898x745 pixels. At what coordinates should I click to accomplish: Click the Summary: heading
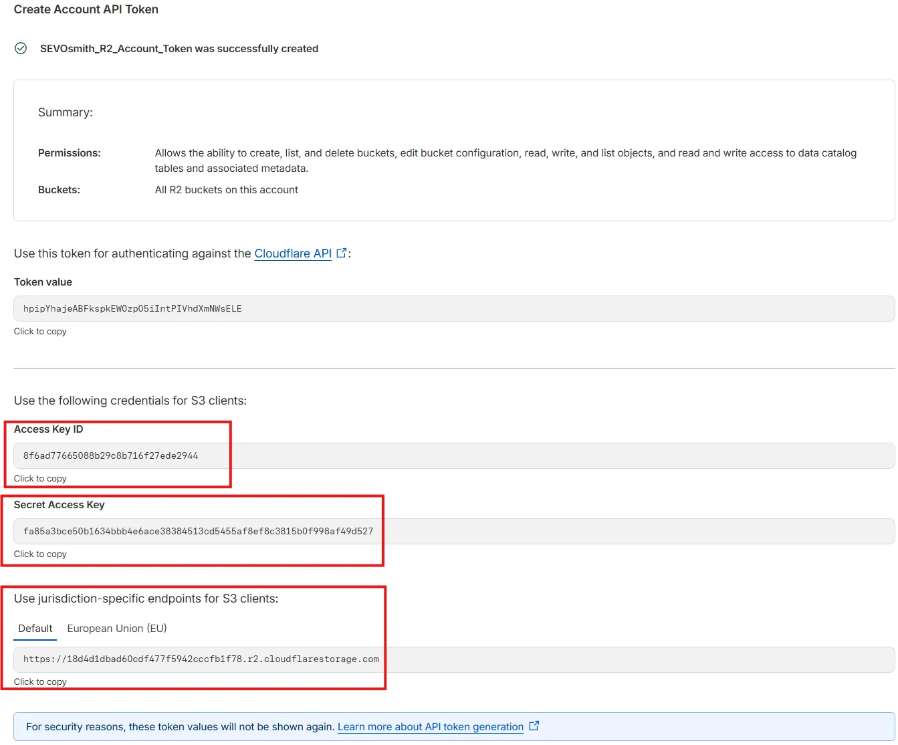tap(66, 112)
